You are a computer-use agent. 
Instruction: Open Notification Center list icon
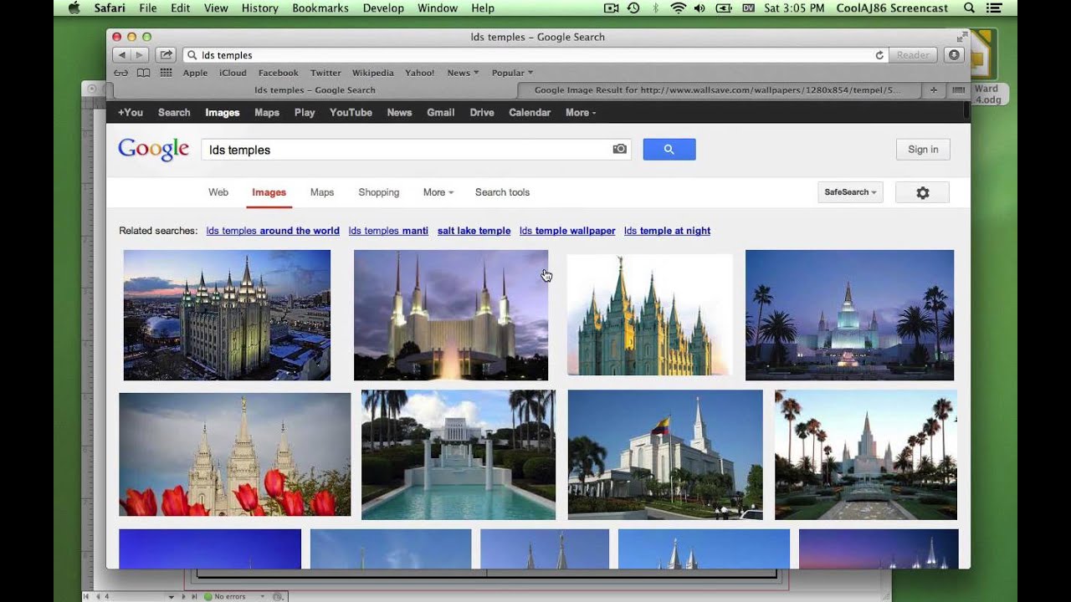click(995, 8)
